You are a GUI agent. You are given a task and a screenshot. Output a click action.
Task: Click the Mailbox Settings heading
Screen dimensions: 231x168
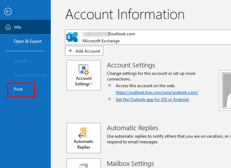pos(130,163)
